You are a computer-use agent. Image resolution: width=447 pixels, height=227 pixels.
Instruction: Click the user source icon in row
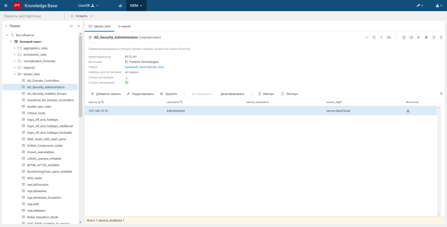[x=408, y=111]
